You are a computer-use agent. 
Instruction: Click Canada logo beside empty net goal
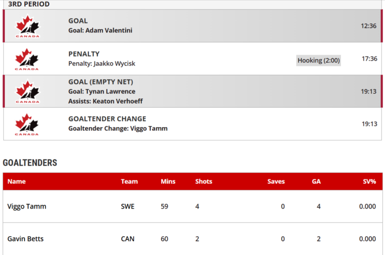tap(27, 91)
